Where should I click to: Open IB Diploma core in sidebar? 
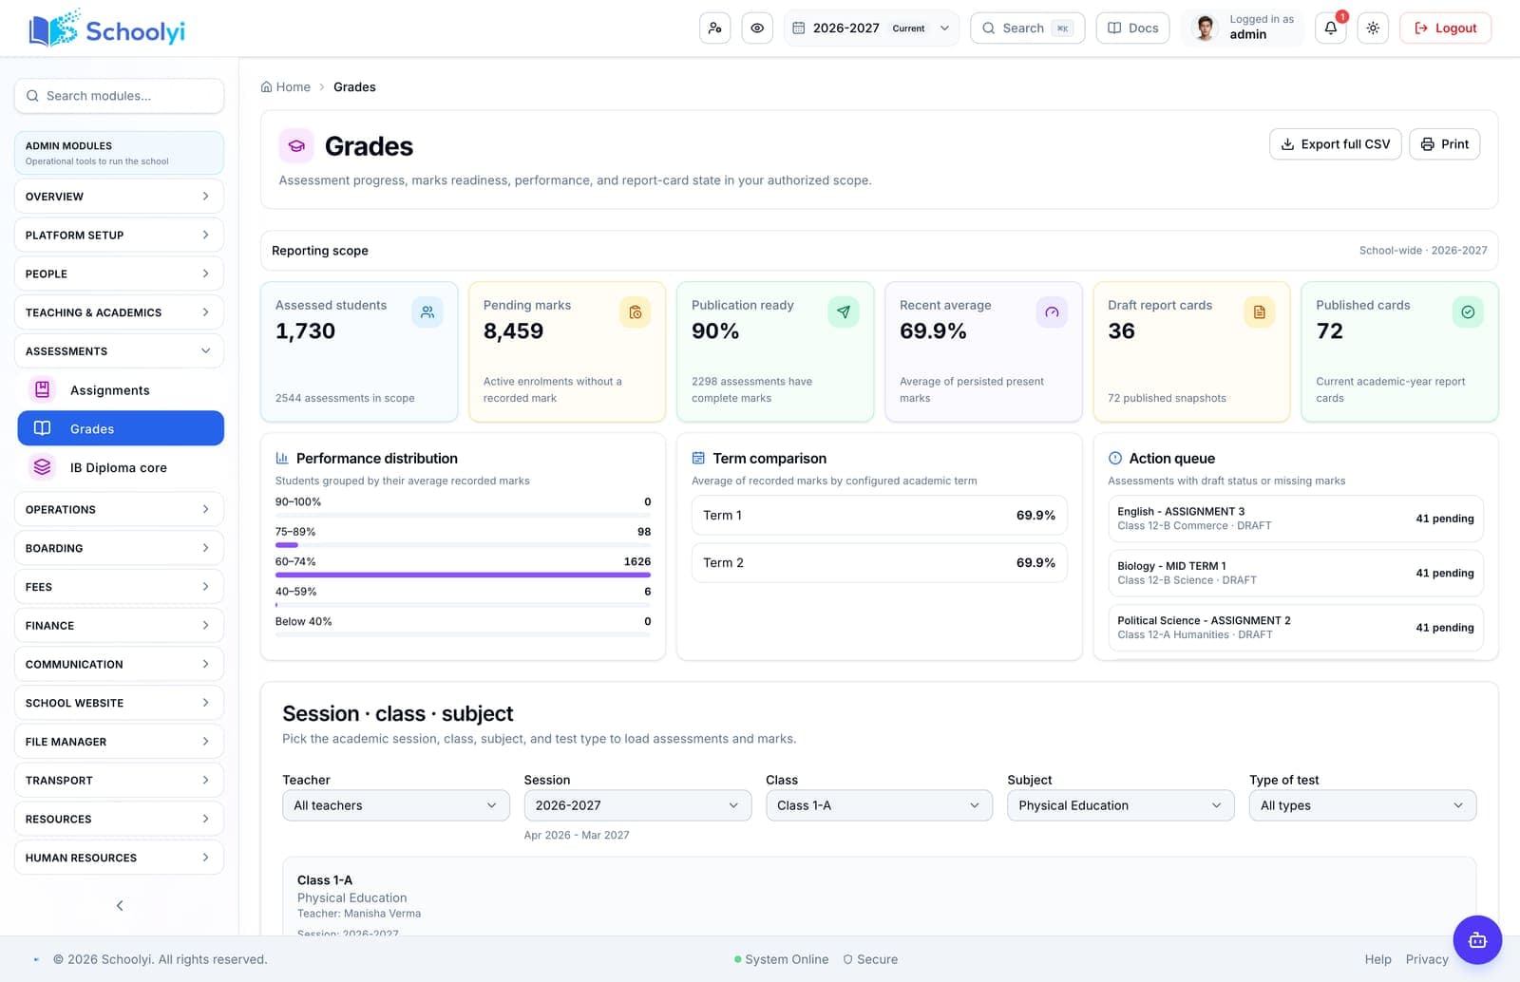(121, 467)
